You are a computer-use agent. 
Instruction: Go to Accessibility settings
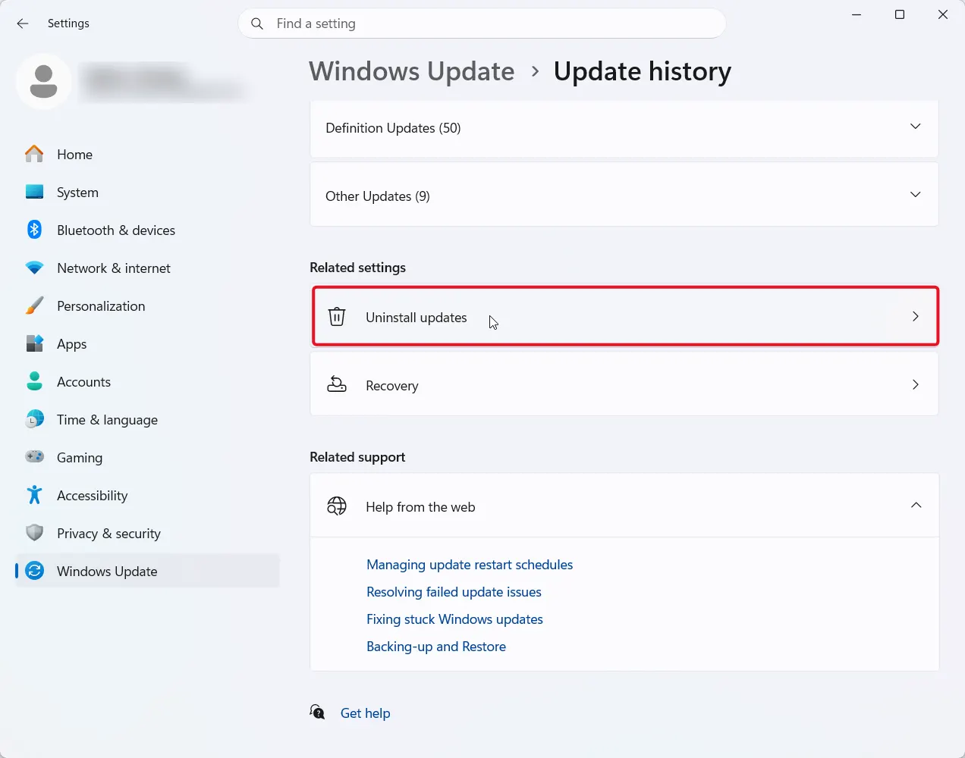(147, 495)
